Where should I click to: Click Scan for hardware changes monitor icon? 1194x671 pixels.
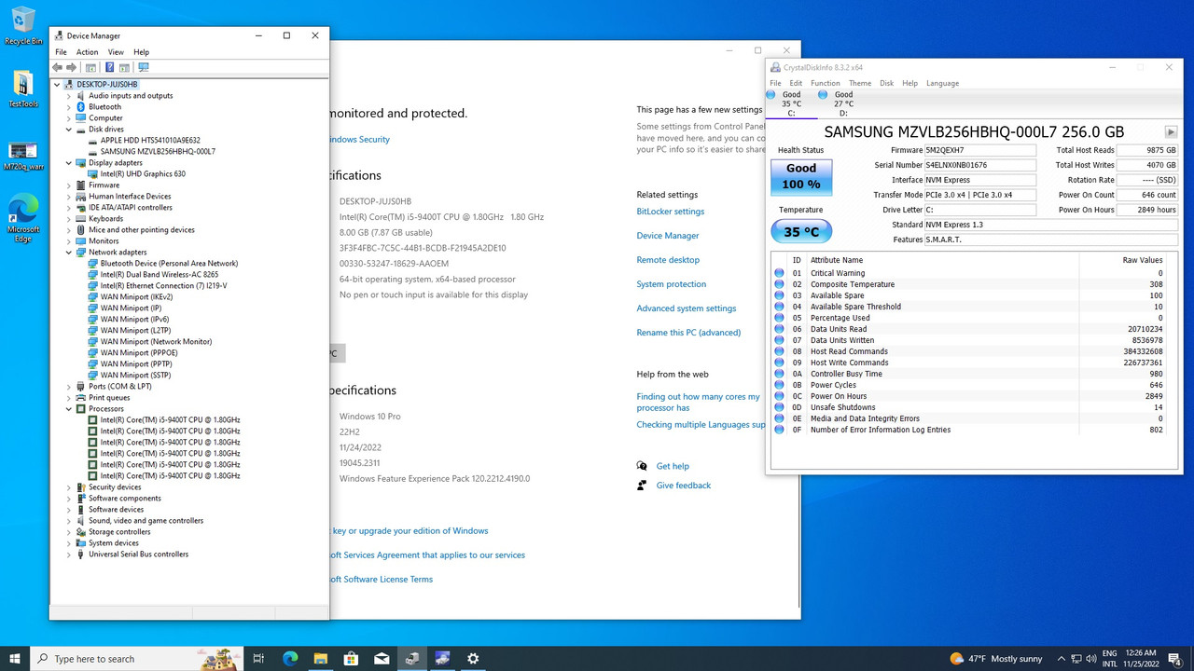pyautogui.click(x=143, y=67)
